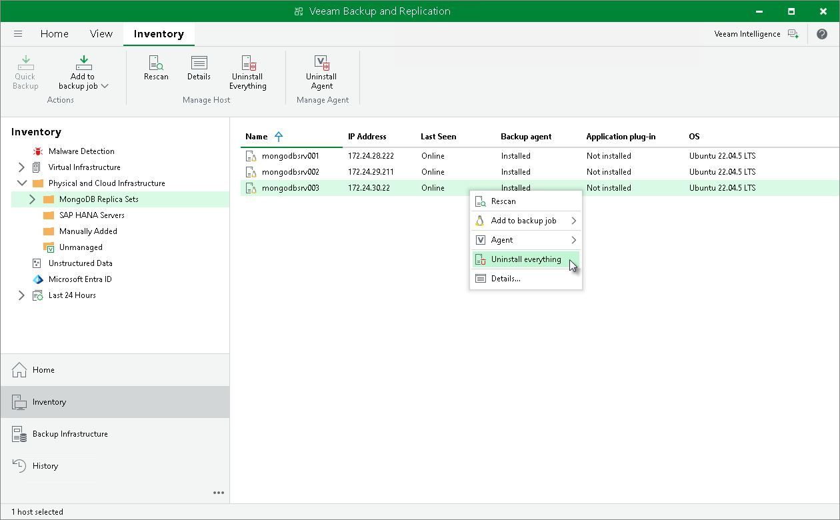
Task: Click IP address 172.24.28.222
Action: 371,156
